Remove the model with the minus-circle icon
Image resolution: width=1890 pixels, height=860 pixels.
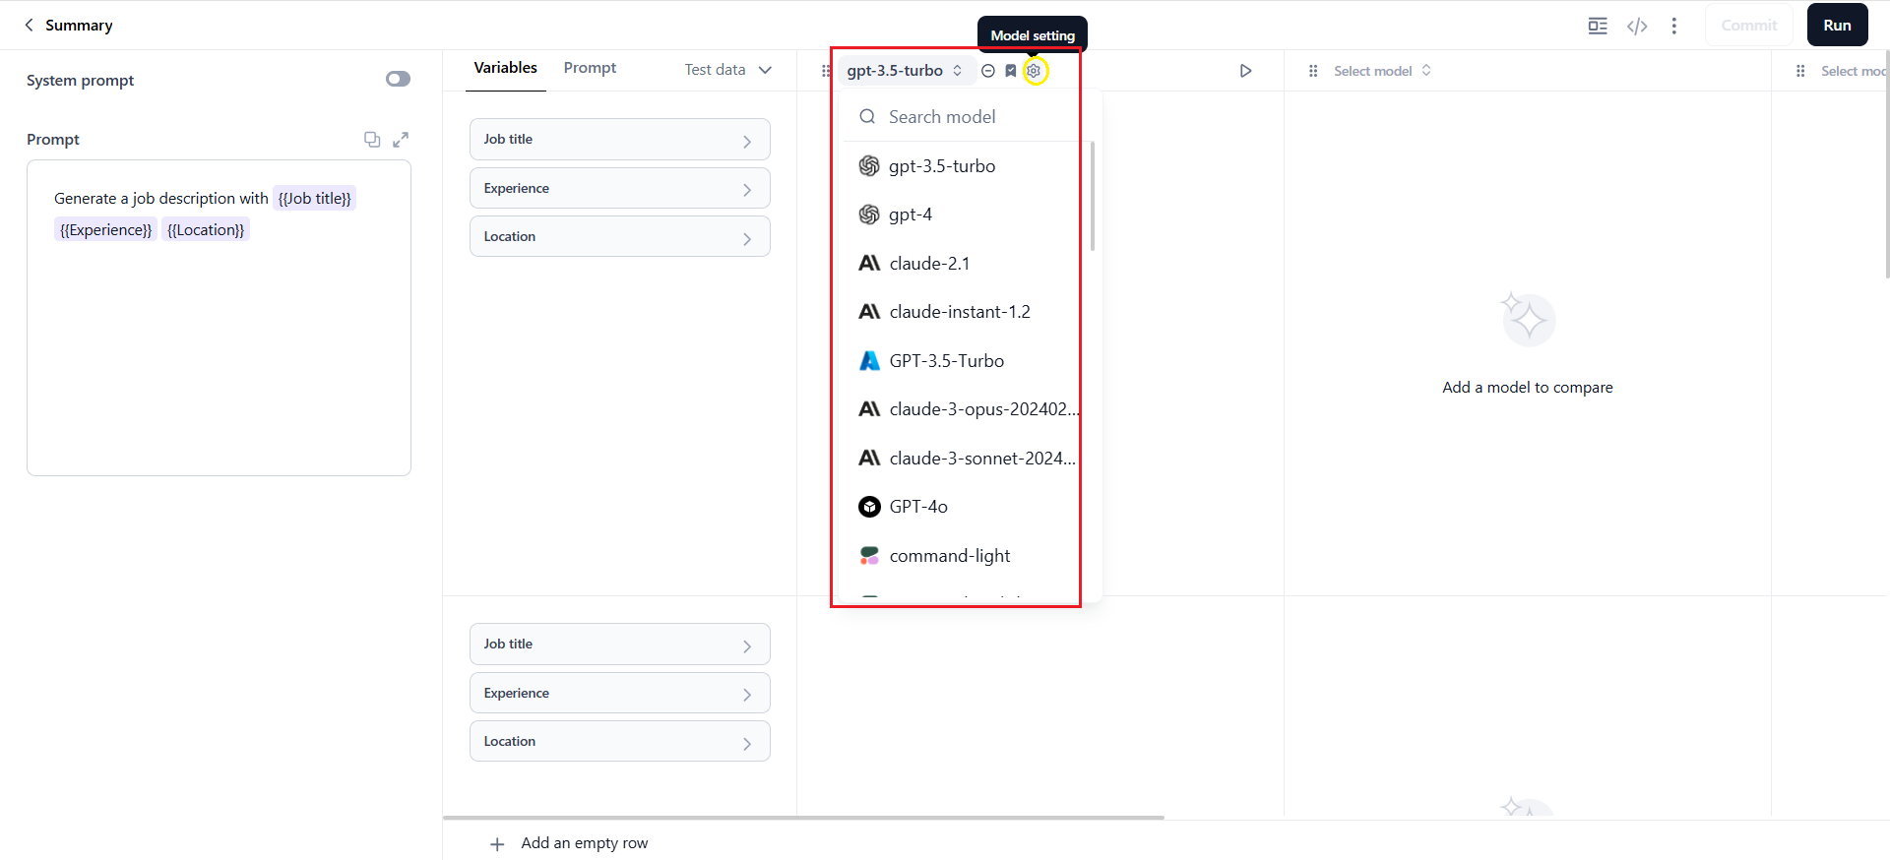click(x=988, y=71)
